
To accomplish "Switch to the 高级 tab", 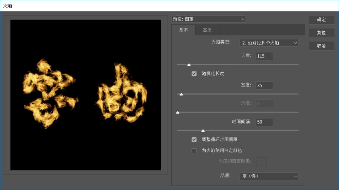I will [207, 30].
